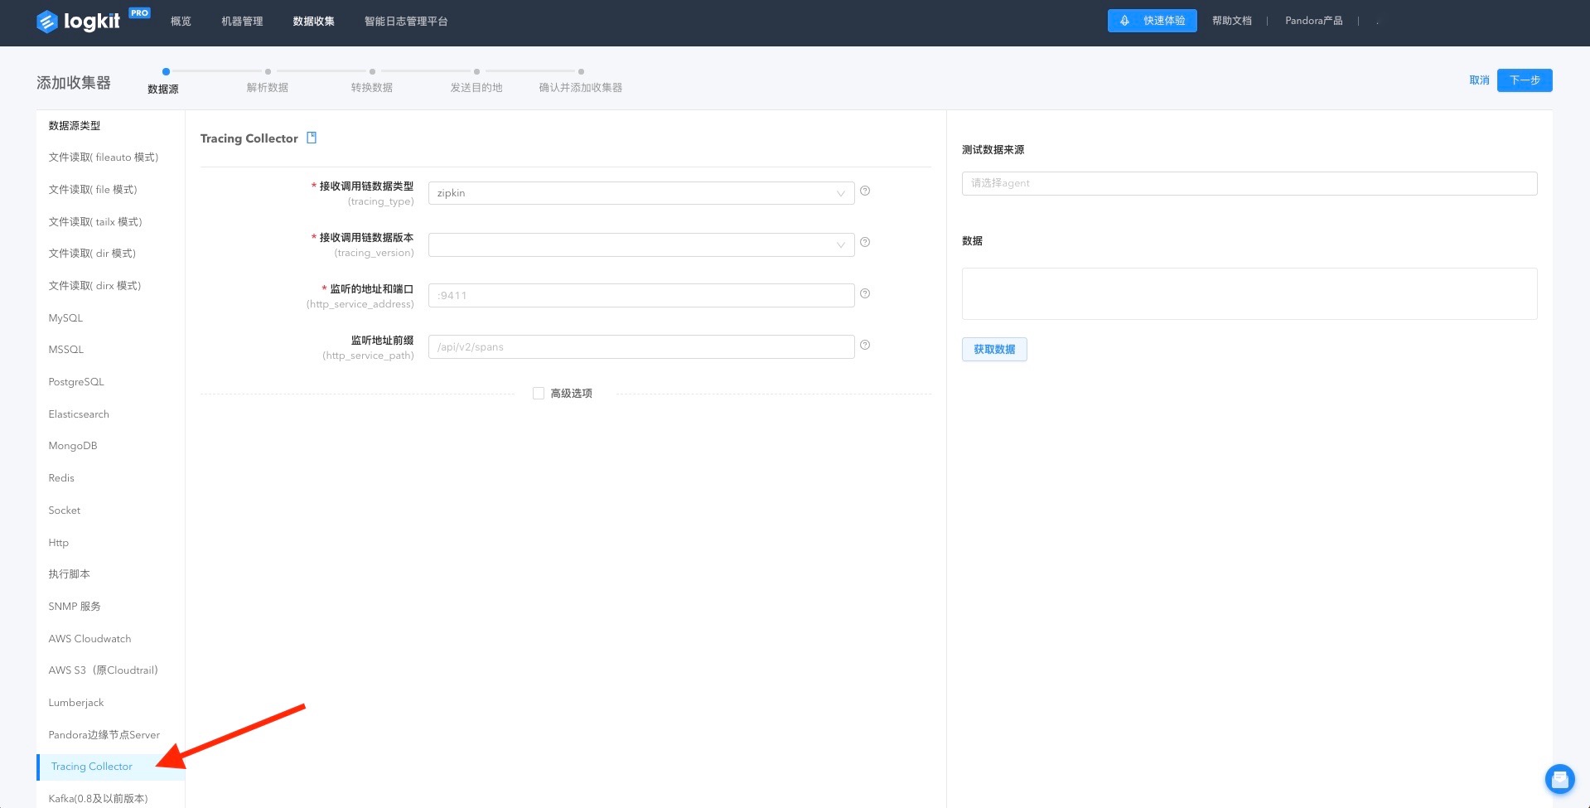Select SNMP 服务 data source
The height and width of the screenshot is (808, 1590).
coord(75,607)
